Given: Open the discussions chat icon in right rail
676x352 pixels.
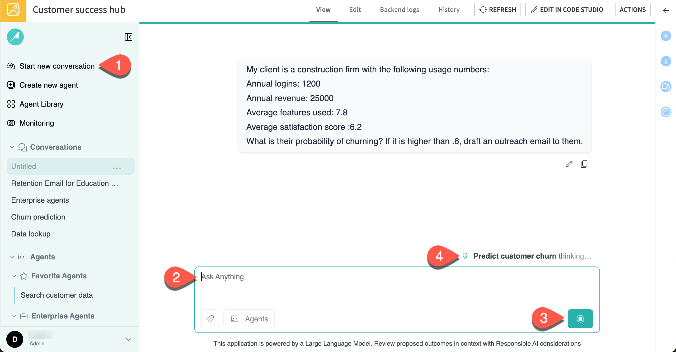Looking at the screenshot, I should 666,87.
